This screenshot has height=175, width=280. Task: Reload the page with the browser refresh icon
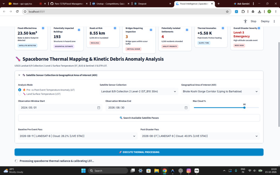17,11
